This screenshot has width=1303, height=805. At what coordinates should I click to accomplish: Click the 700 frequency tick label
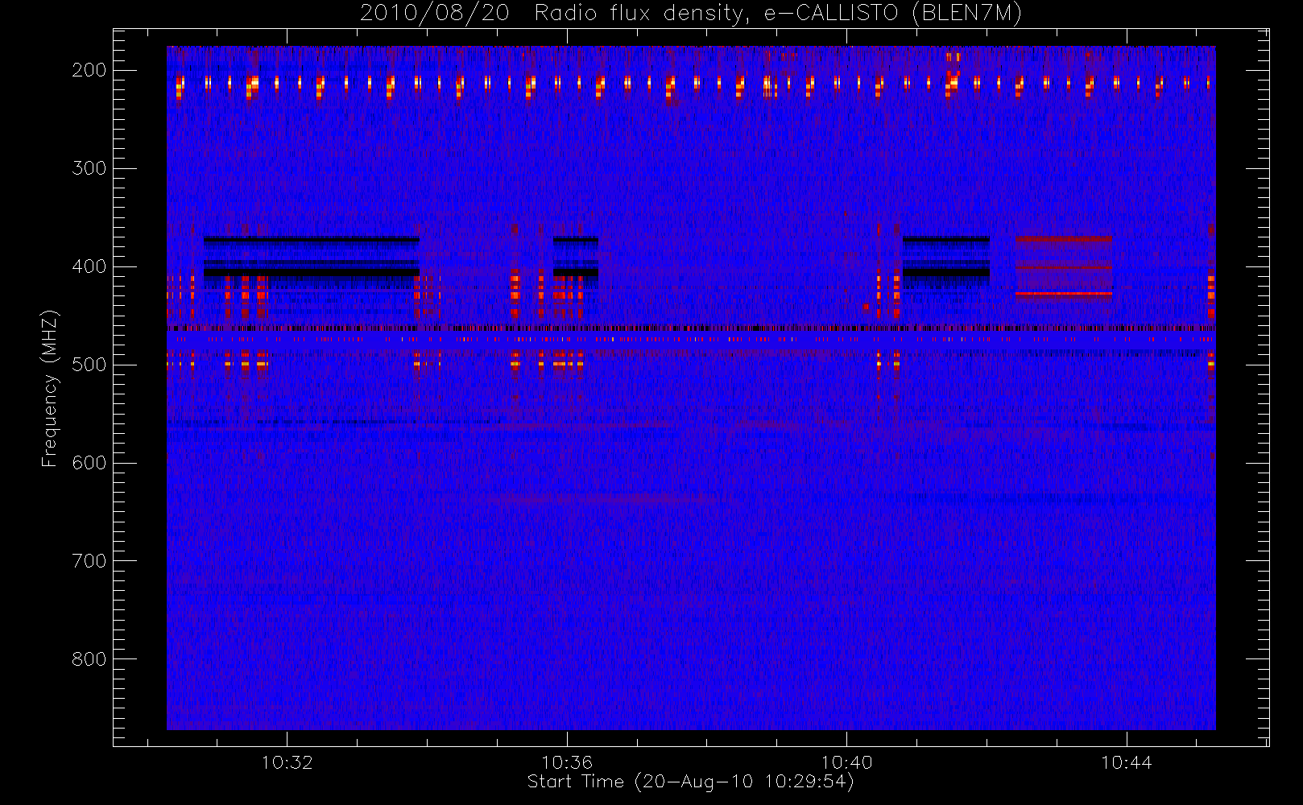89,561
